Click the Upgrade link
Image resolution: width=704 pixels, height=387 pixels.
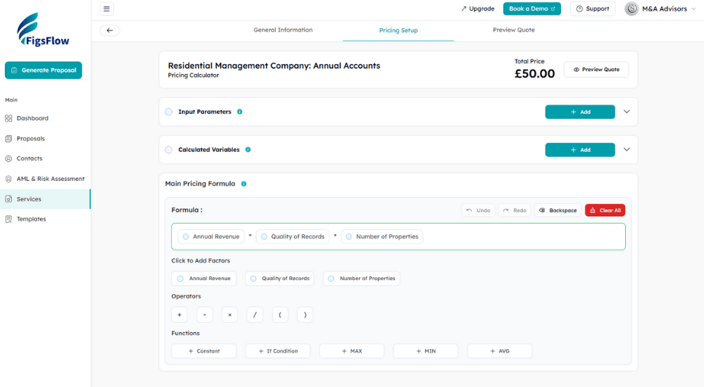pyautogui.click(x=477, y=8)
